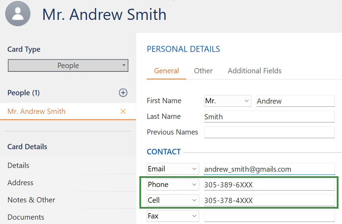Viewport: 342px width, 224px height.
Task: Open the Email type dropdown
Action: pos(173,169)
